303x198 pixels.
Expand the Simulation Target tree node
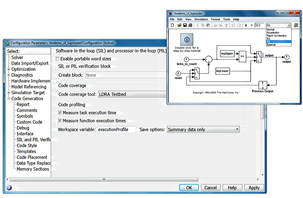pyautogui.click(x=9, y=93)
